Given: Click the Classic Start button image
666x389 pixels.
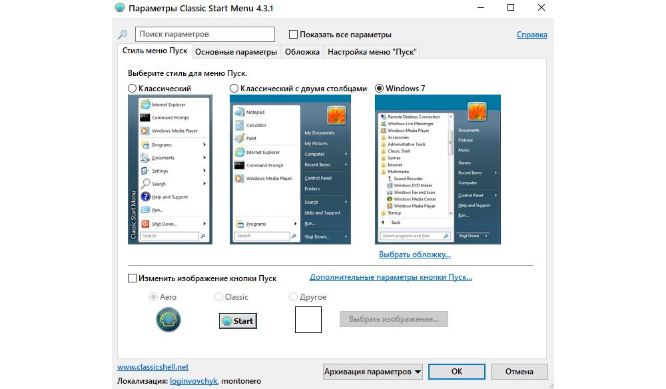Looking at the screenshot, I should (x=238, y=320).
